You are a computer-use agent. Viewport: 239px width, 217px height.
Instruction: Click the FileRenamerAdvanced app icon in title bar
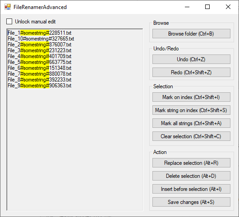click(x=8, y=7)
